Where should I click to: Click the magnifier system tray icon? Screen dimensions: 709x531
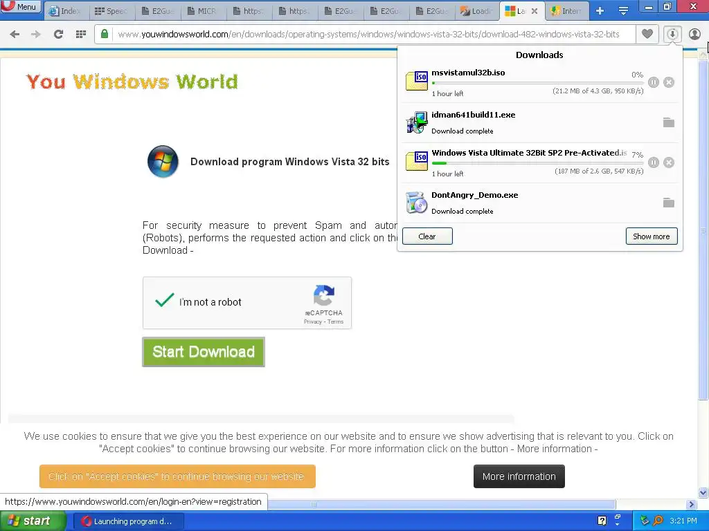pos(658,521)
